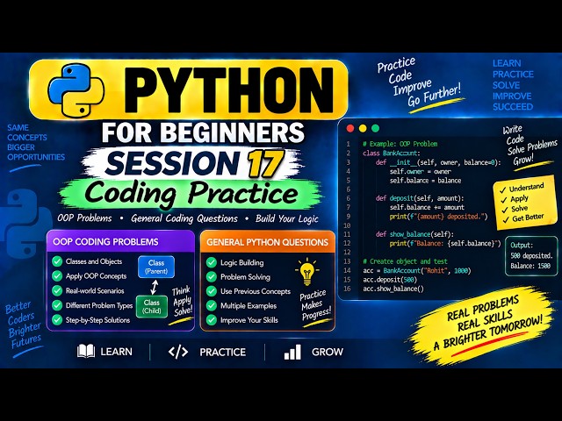The width and height of the screenshot is (562, 421).
Task: Click the green check beside Real-world Scenarios
Action: [x=57, y=290]
